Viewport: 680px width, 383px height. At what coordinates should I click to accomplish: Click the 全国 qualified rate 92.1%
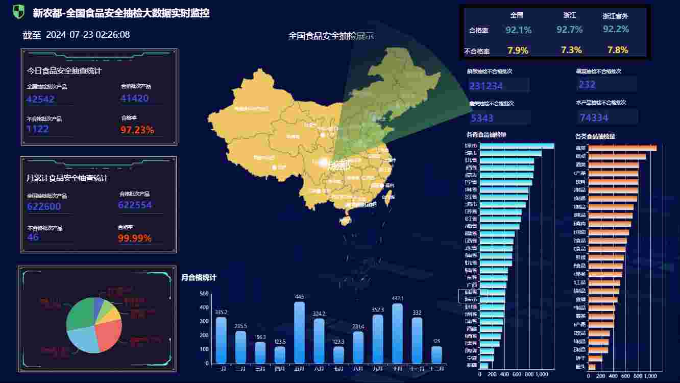[x=518, y=30]
